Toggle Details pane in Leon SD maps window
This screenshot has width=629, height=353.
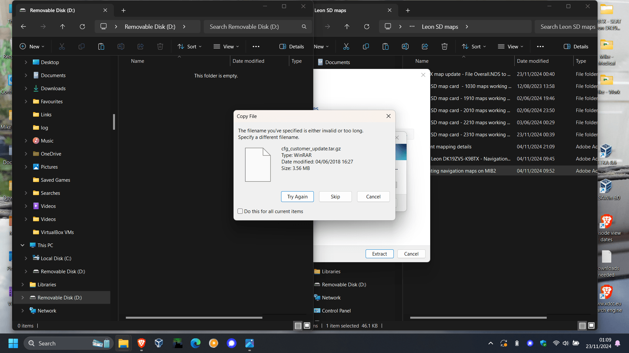point(576,46)
